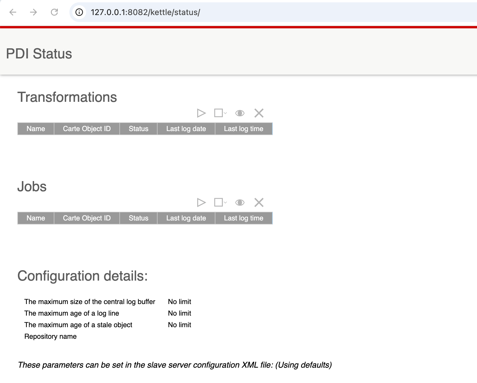Click the Name column header in Transformations
The height and width of the screenshot is (383, 477).
[x=36, y=129]
